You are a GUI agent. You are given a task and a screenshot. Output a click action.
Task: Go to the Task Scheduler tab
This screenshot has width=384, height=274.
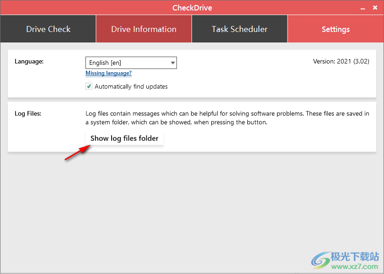coord(240,29)
